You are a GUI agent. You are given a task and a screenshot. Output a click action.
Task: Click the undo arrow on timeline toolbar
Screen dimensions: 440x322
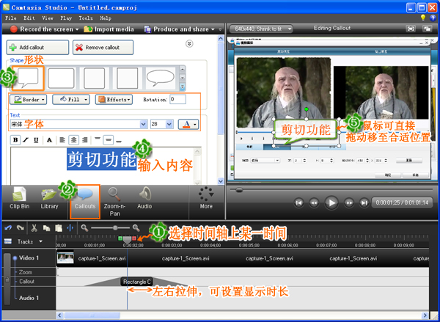pyautogui.click(x=8, y=227)
